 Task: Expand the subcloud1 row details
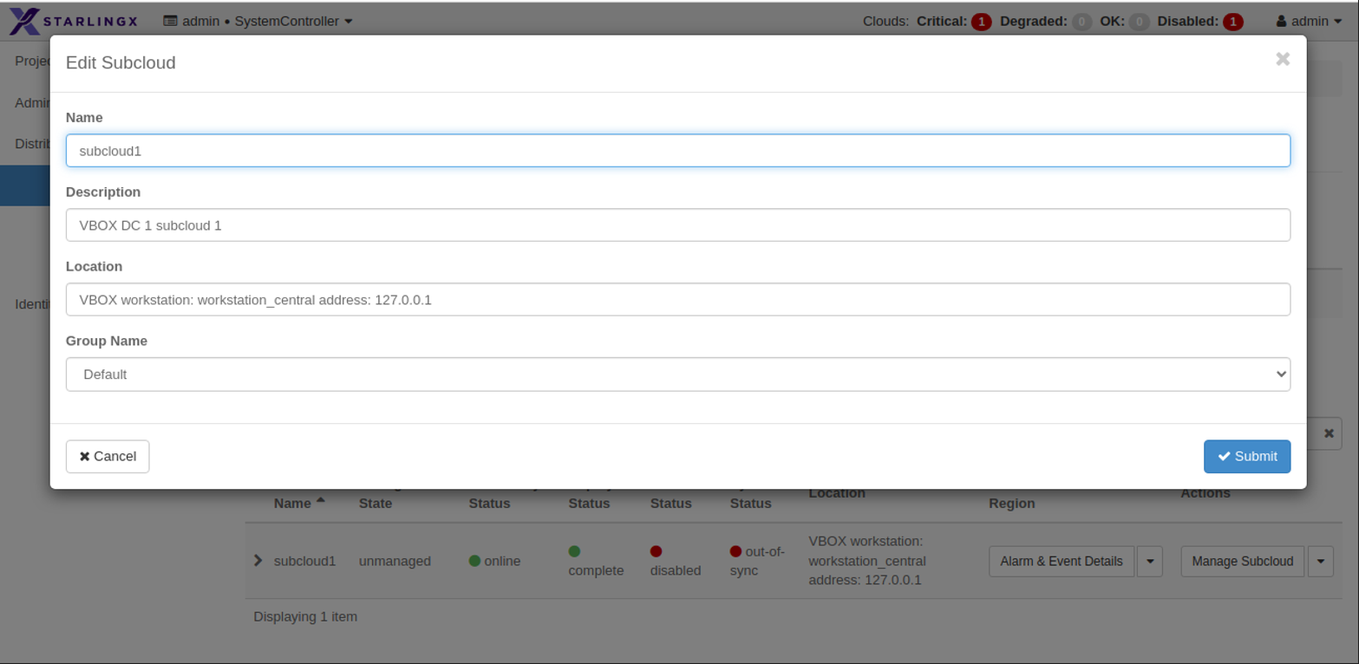258,560
